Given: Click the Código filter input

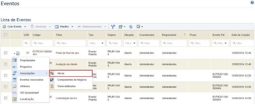Looking at the screenshot, I should click(x=42, y=43).
